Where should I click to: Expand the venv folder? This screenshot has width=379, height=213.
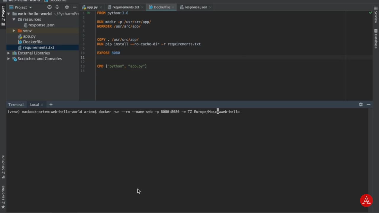(14, 30)
